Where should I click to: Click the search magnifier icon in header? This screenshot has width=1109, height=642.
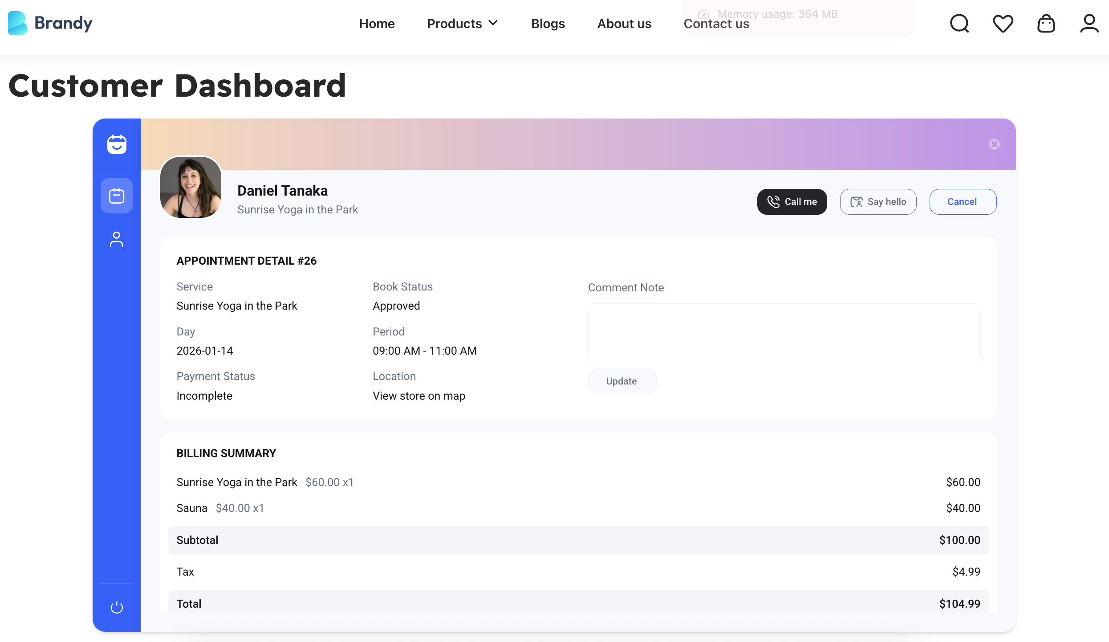pyautogui.click(x=959, y=24)
